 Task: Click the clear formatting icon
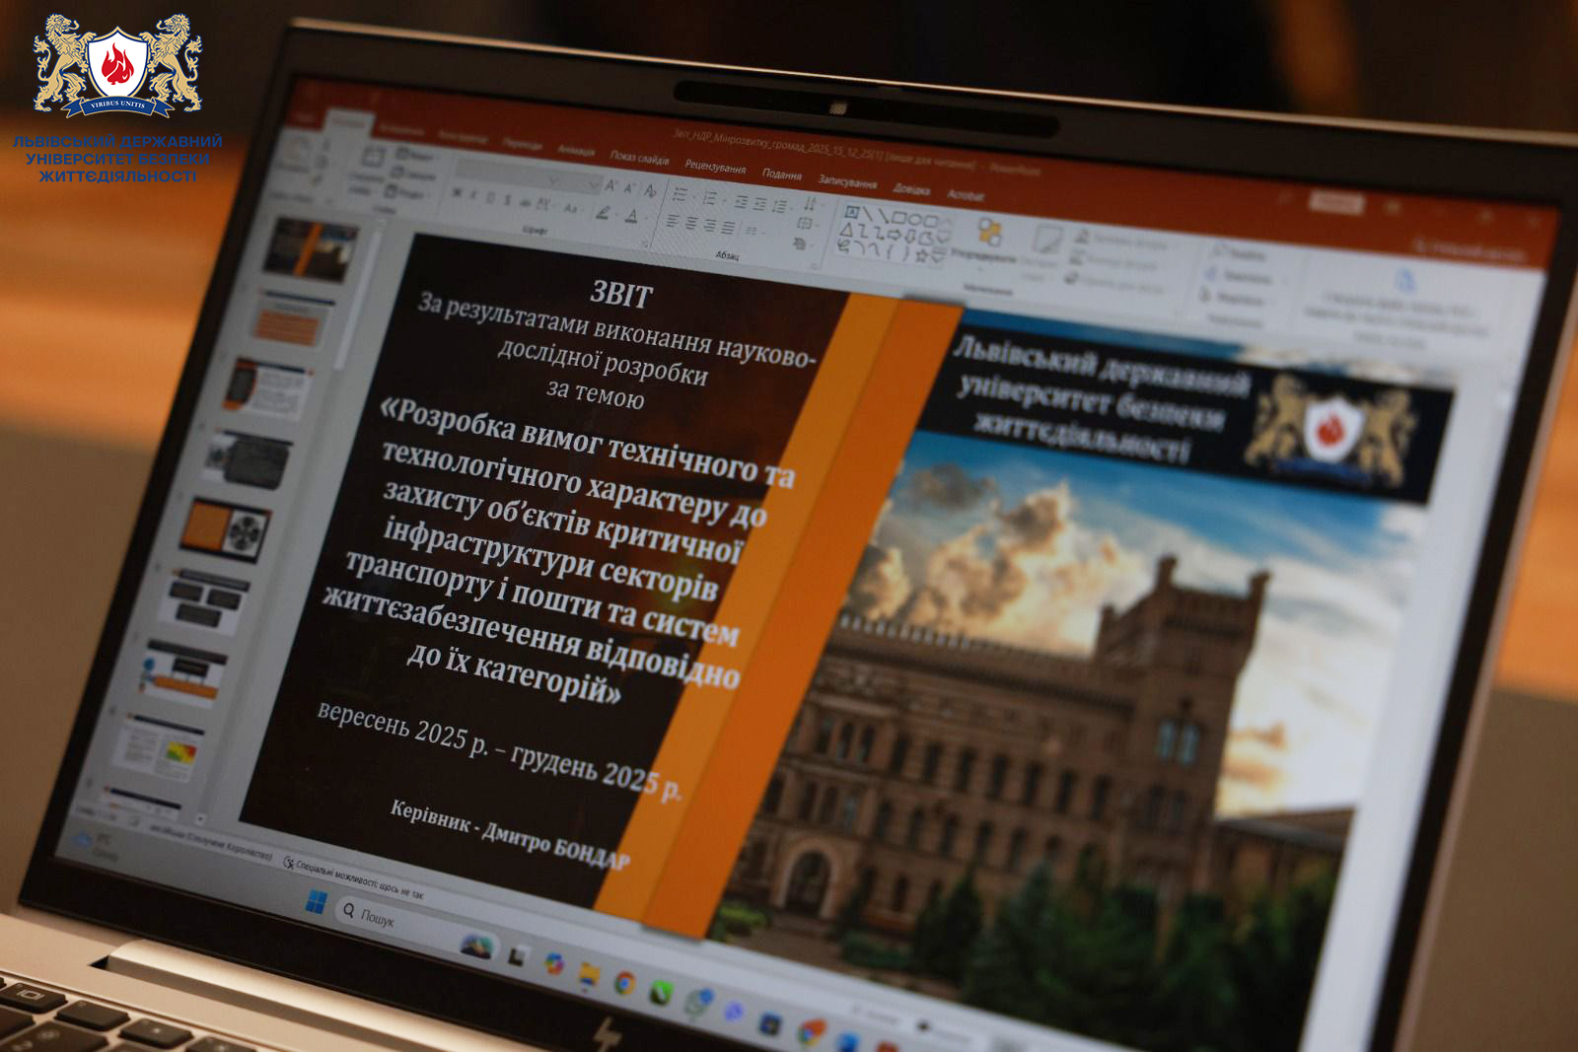[x=651, y=191]
